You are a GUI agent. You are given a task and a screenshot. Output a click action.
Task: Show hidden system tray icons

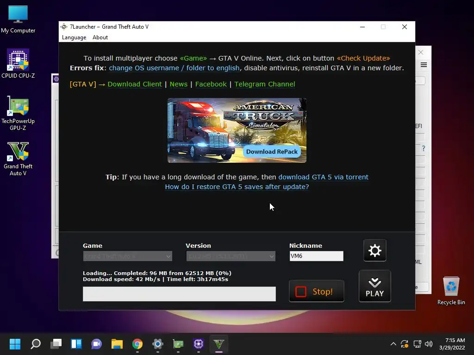[393, 344]
